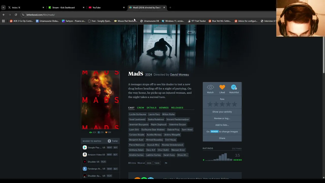The height and width of the screenshot is (183, 325).
Task: Open the TMDB link
Action: [x=157, y=163]
